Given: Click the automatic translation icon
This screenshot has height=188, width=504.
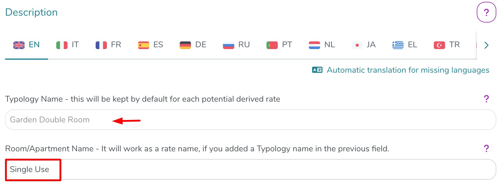Looking at the screenshot, I should [x=317, y=70].
